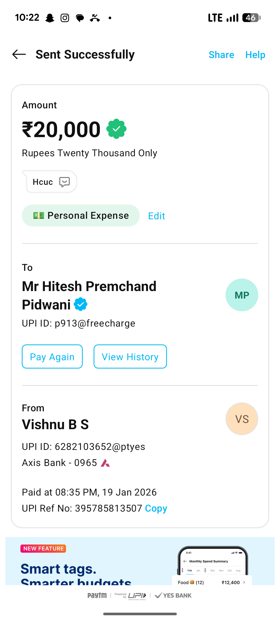Tap the green payment success badge

[116, 129]
